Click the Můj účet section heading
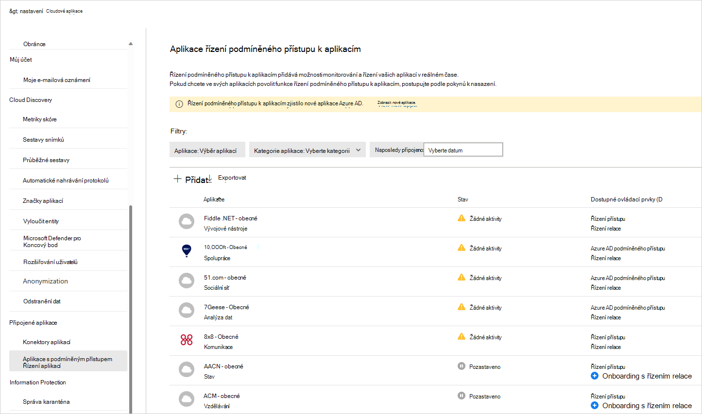 tap(21, 60)
